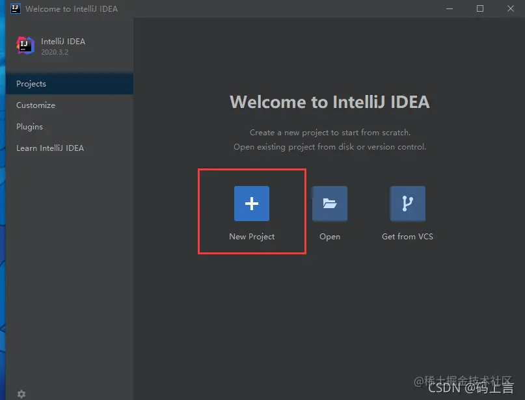525x400 pixels.
Task: Click the Open label text
Action: click(x=330, y=237)
